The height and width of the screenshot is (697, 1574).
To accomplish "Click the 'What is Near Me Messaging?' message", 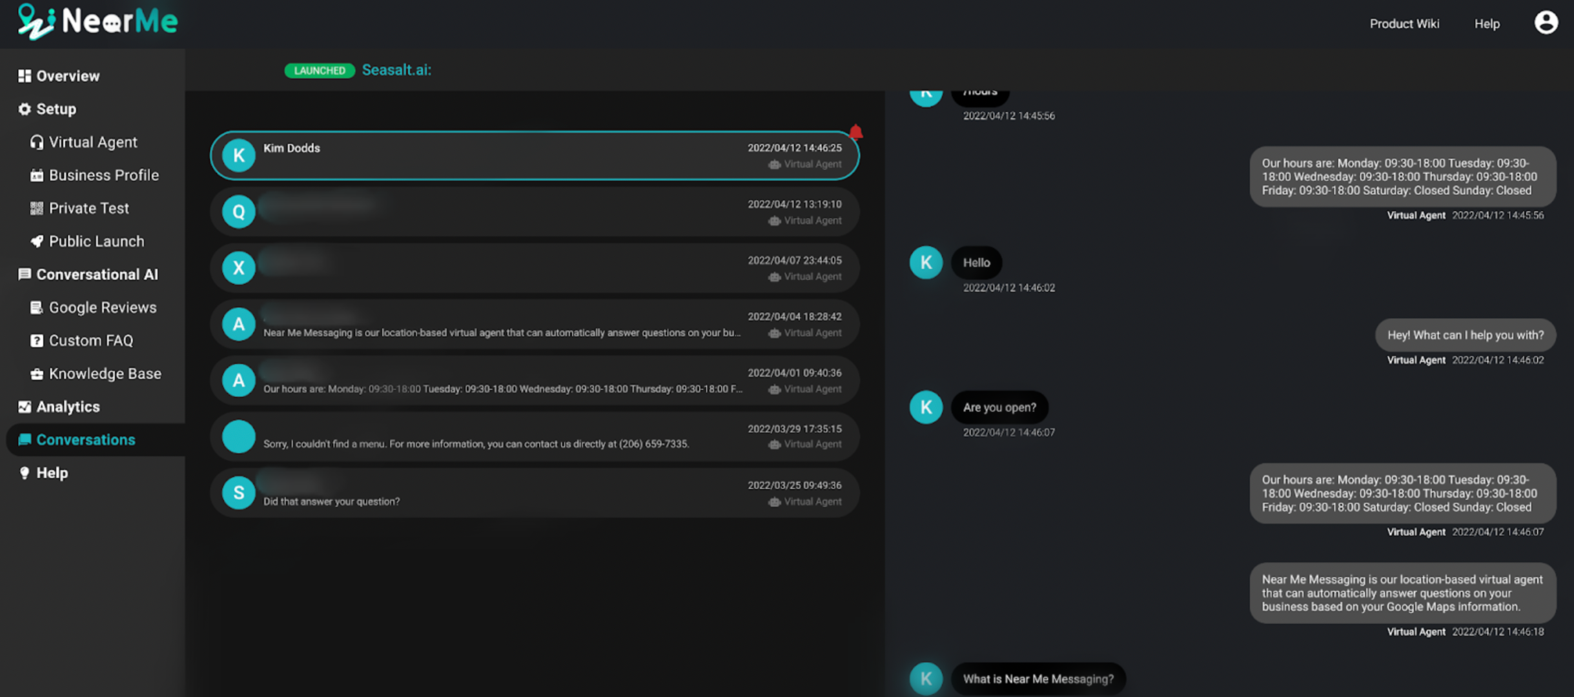I will pyautogui.click(x=1038, y=679).
